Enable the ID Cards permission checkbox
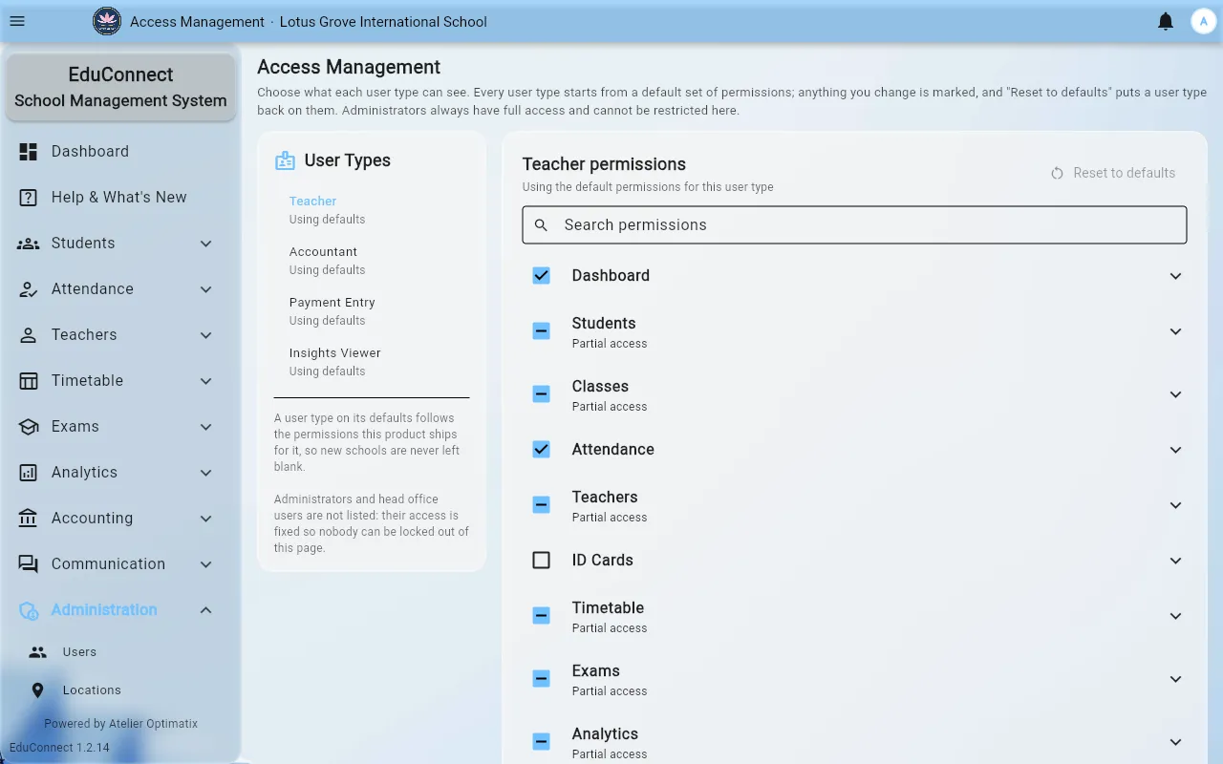The width and height of the screenshot is (1223, 764). click(541, 561)
